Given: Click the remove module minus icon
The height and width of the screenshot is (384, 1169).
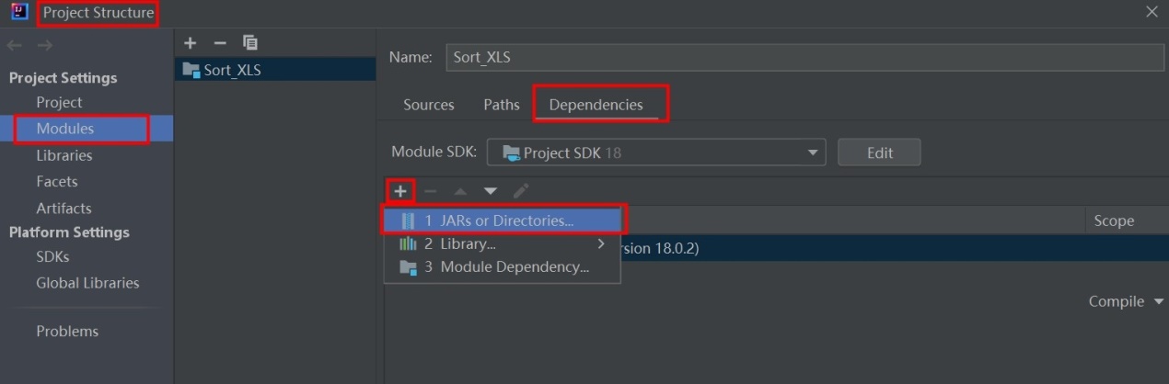Looking at the screenshot, I should pyautogui.click(x=219, y=43).
